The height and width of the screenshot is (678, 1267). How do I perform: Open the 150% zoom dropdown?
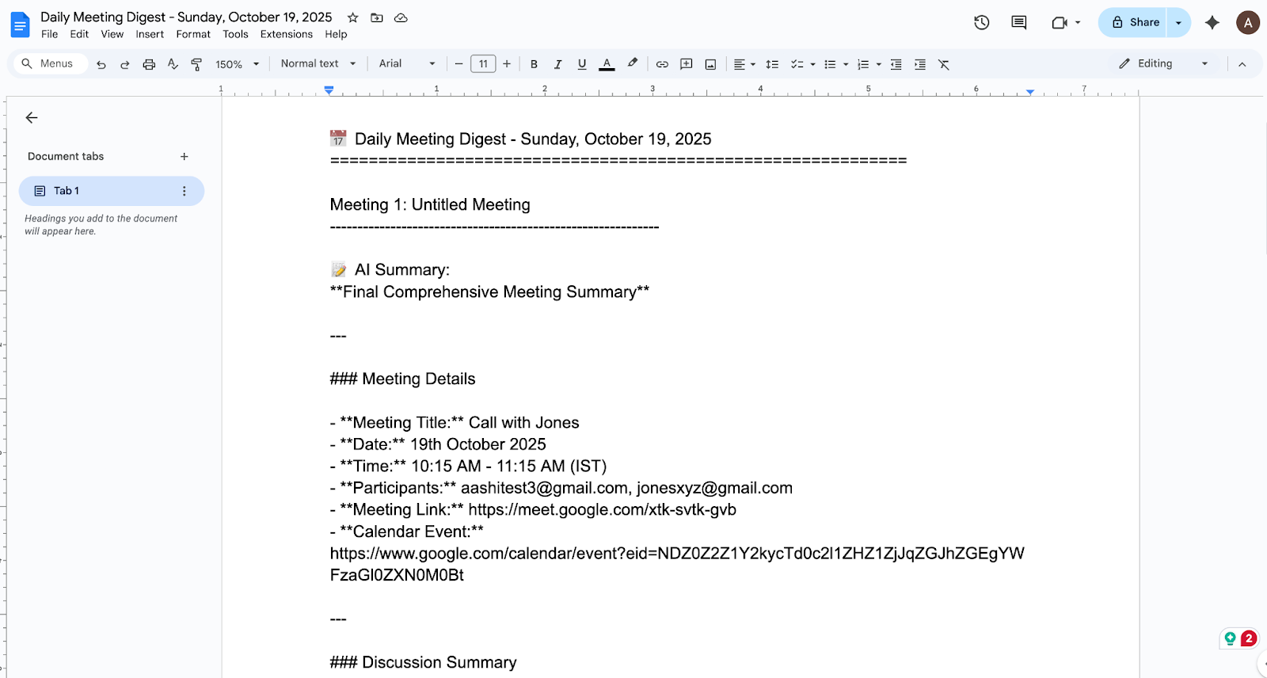(238, 64)
